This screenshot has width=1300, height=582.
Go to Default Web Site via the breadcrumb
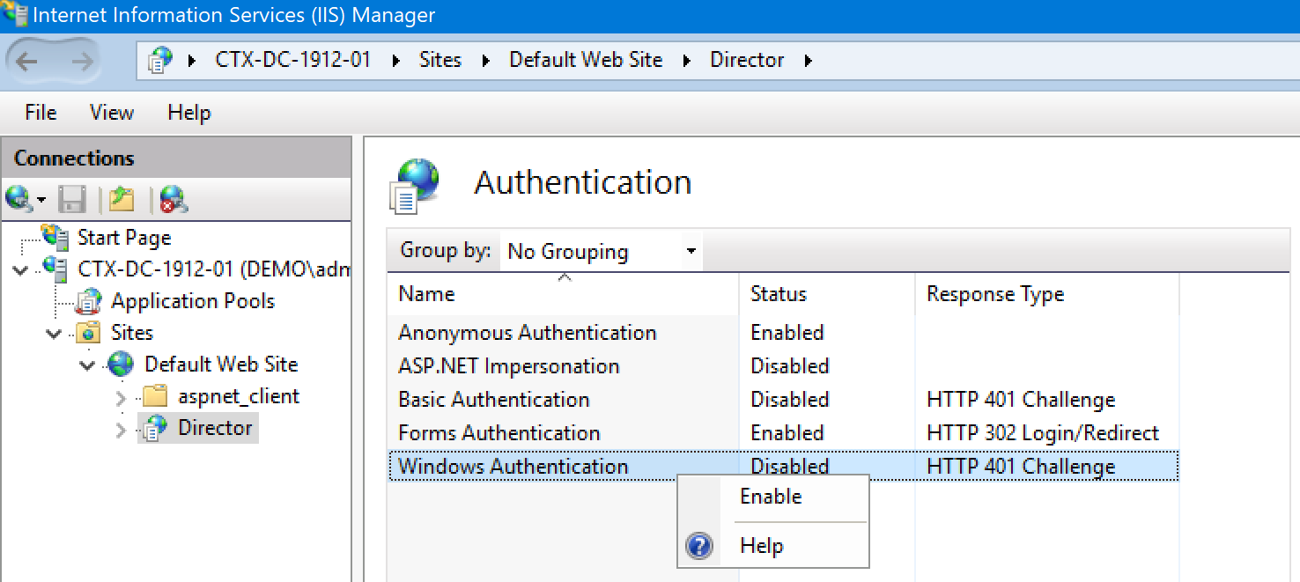(x=585, y=59)
